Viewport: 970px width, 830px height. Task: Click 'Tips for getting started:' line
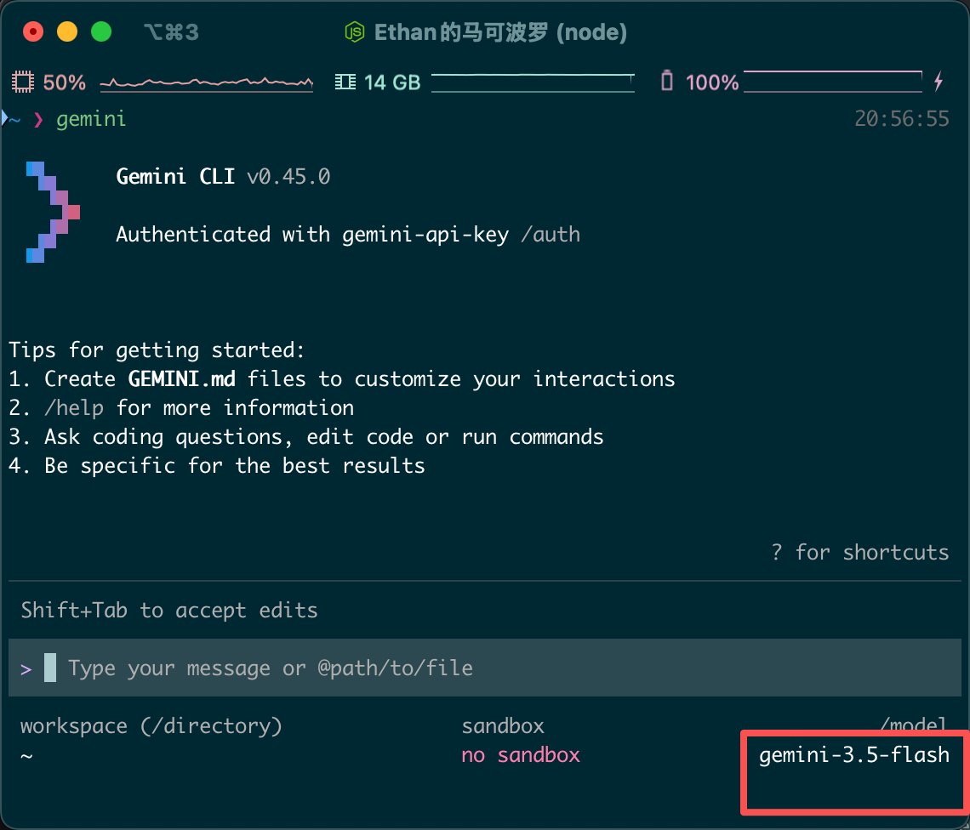[157, 350]
